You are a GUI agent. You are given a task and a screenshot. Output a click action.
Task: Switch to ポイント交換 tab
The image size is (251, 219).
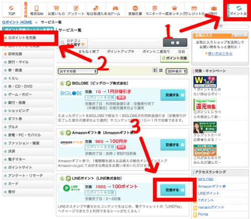pos(175,58)
